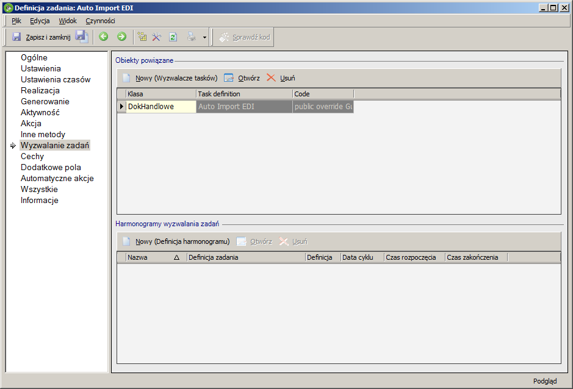The width and height of the screenshot is (573, 389).
Task: Select Akcja page
Action: click(x=31, y=123)
